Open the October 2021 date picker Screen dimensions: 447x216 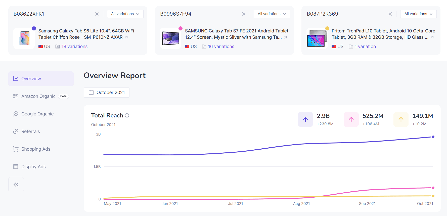107,93
